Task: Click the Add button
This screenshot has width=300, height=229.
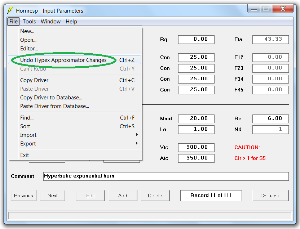Action: tap(123, 196)
